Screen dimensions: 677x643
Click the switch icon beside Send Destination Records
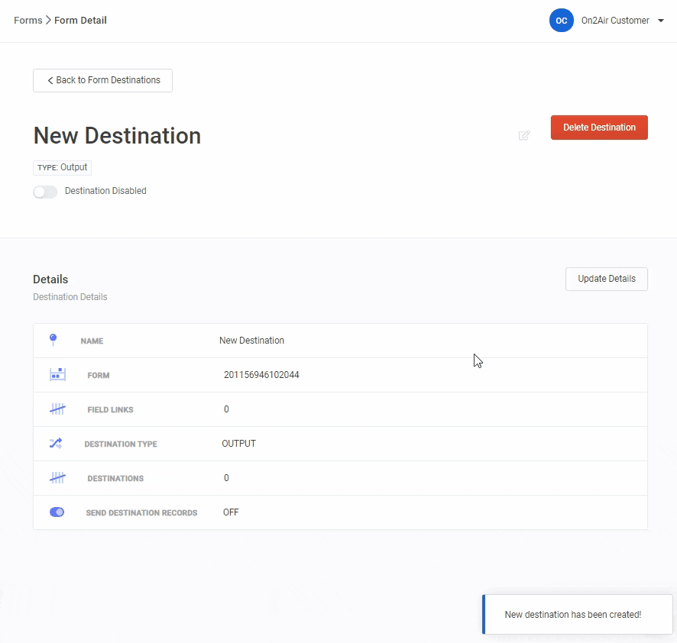[57, 512]
